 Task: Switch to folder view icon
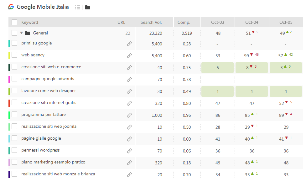point(88,8)
